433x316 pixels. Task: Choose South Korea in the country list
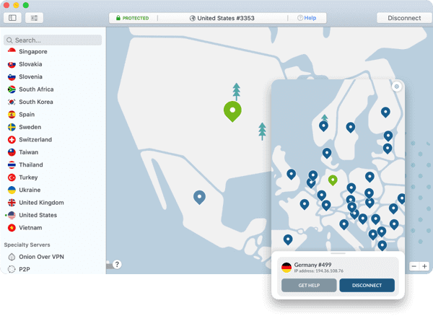(x=36, y=102)
